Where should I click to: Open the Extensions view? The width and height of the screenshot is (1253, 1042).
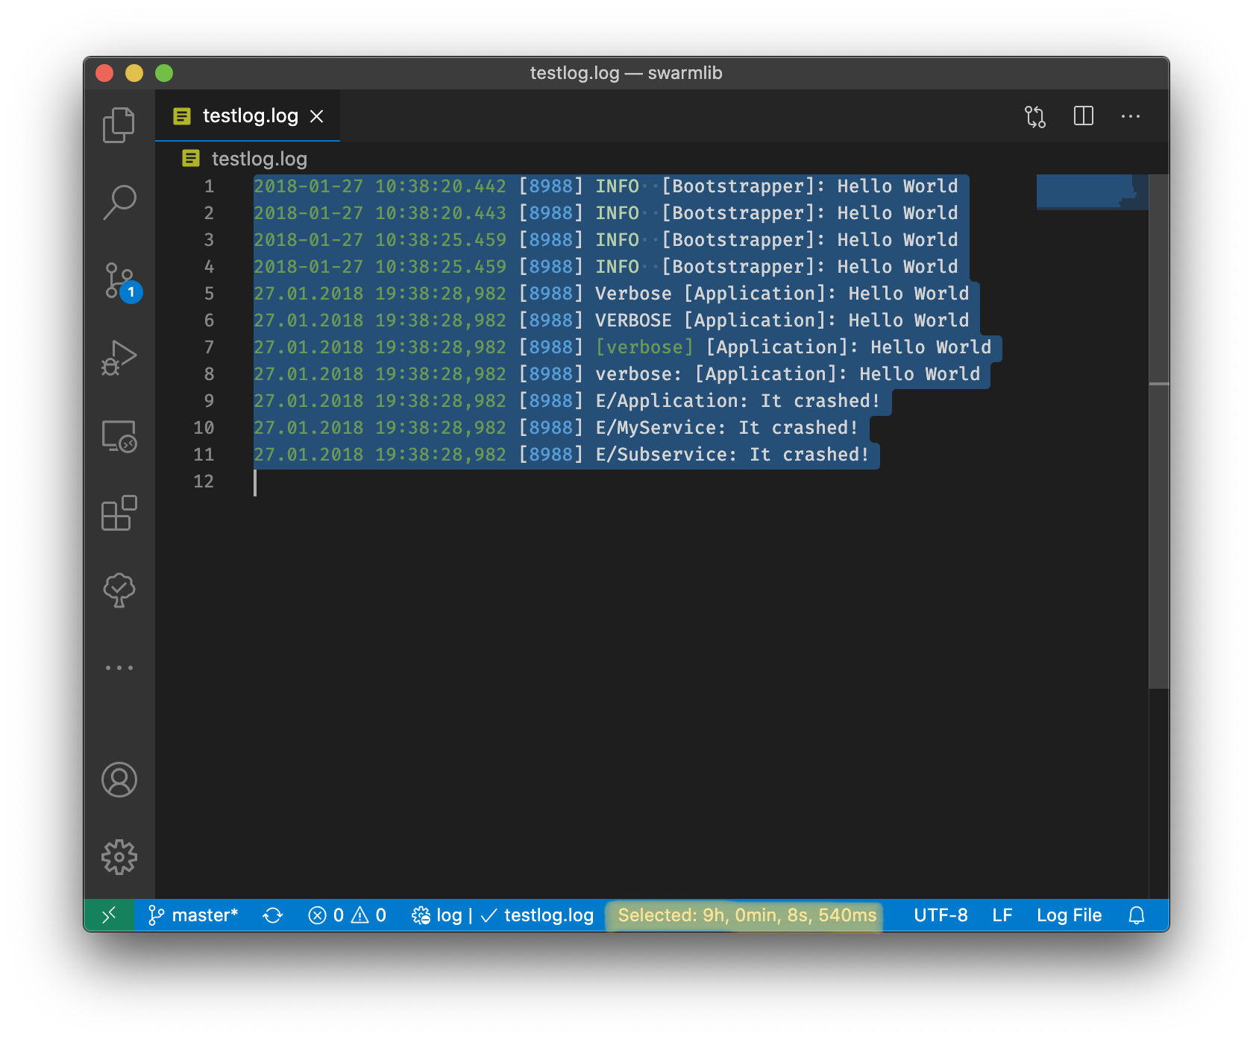pyautogui.click(x=119, y=513)
